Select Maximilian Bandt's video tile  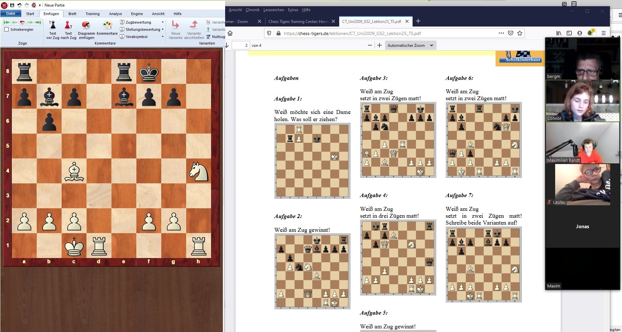click(x=583, y=143)
